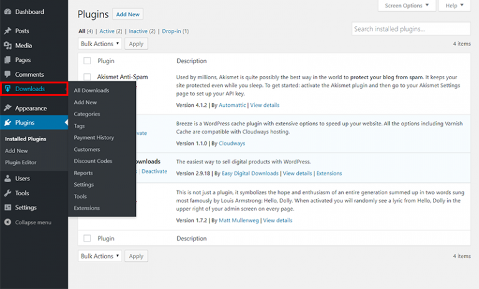479x289 pixels.
Task: Open Installed Plugins submenu item
Action: [x=26, y=139]
